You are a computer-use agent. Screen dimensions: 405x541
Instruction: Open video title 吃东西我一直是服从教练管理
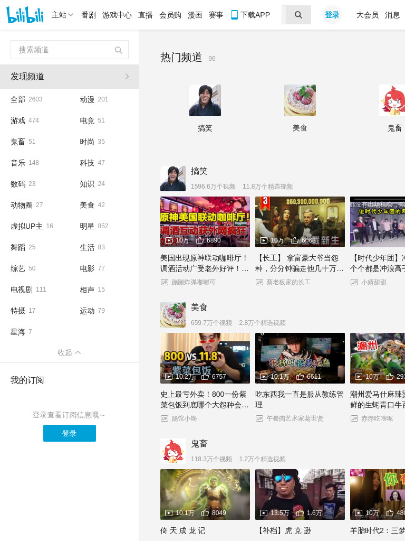coord(300,399)
